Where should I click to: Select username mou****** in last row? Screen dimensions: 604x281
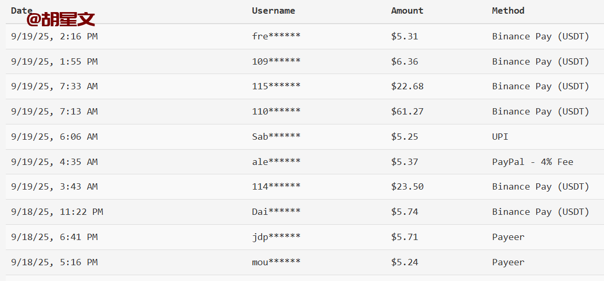tap(276, 262)
